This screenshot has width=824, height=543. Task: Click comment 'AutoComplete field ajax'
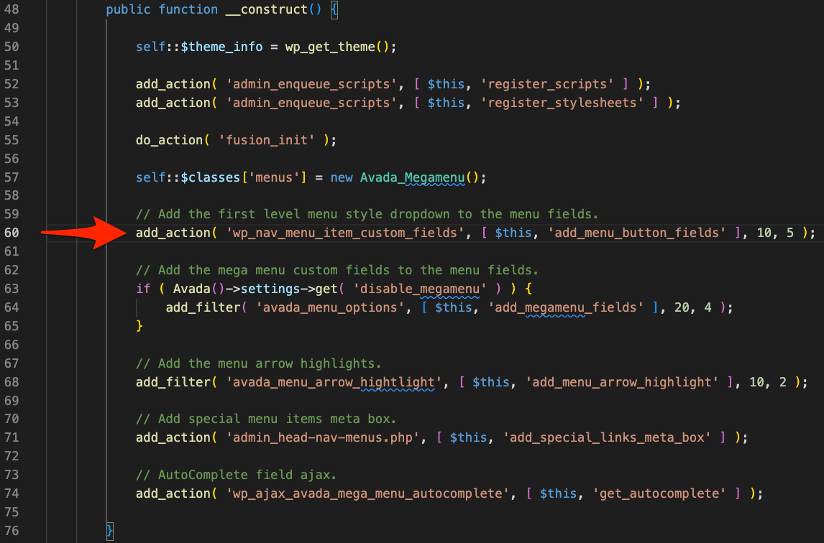click(x=236, y=475)
